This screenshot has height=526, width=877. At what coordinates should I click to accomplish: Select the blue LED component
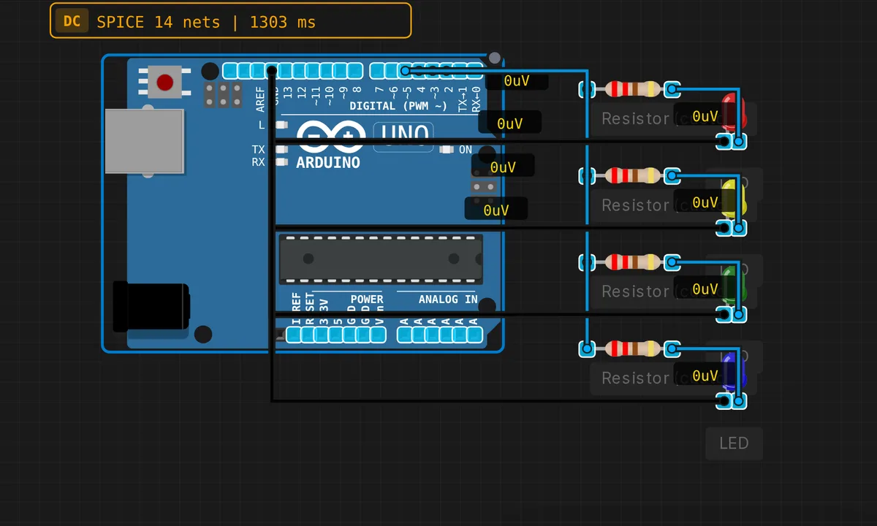(734, 371)
